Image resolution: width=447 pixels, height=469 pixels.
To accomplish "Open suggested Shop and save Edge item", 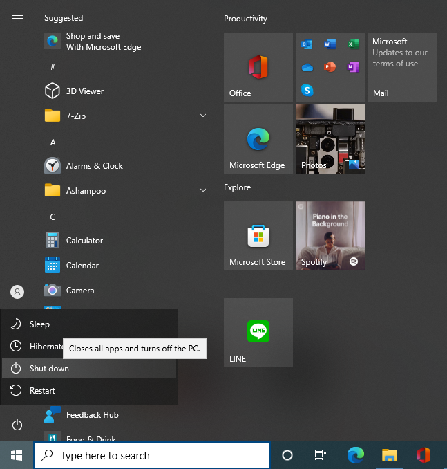I will 126,42.
